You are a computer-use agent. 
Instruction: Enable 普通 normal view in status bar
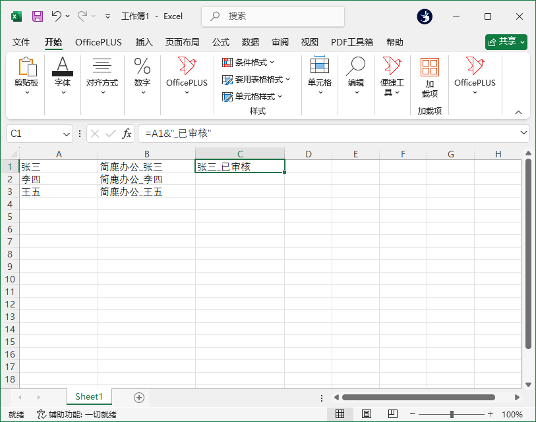(x=341, y=413)
